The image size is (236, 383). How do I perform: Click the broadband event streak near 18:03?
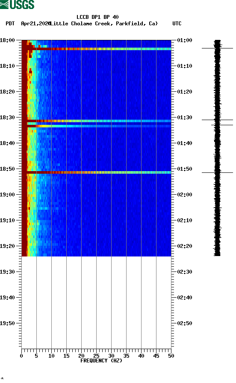coord(97,49)
